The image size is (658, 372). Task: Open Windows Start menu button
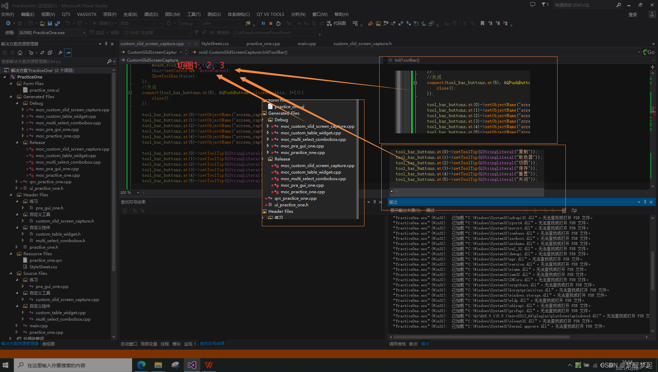click(6, 365)
